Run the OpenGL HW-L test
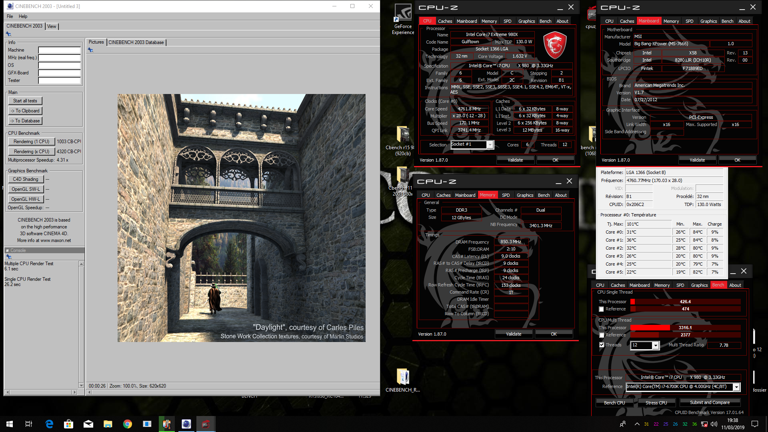The height and width of the screenshot is (432, 768). pos(26,199)
